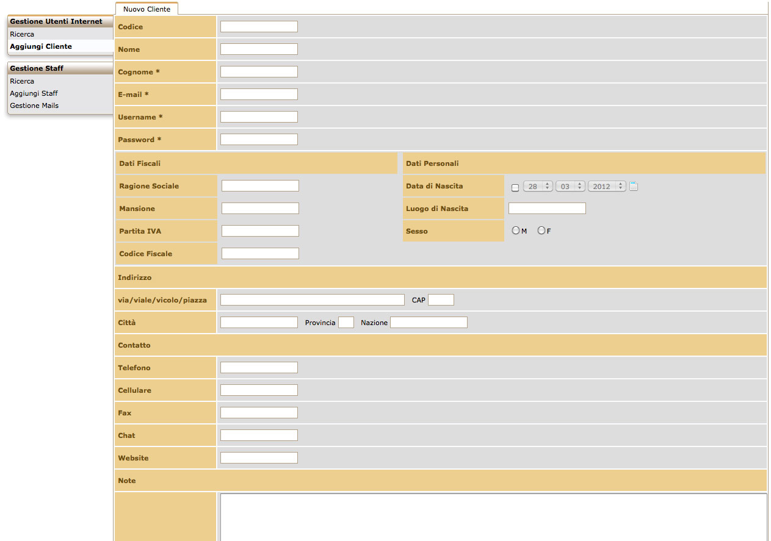Focus the via/viale/vicolo/piazza address field
The width and height of the screenshot is (771, 541).
313,300
